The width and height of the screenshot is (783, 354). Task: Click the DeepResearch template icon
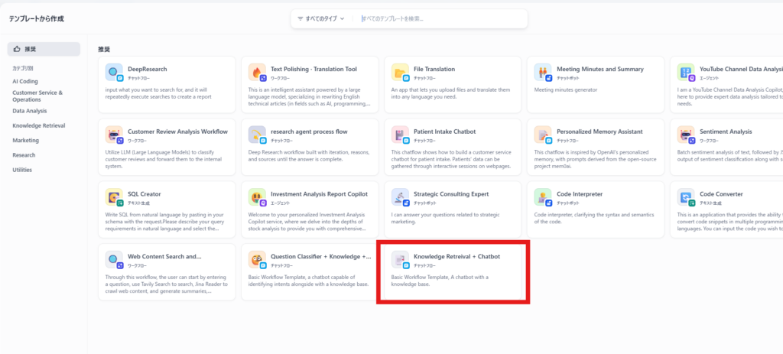[114, 73]
